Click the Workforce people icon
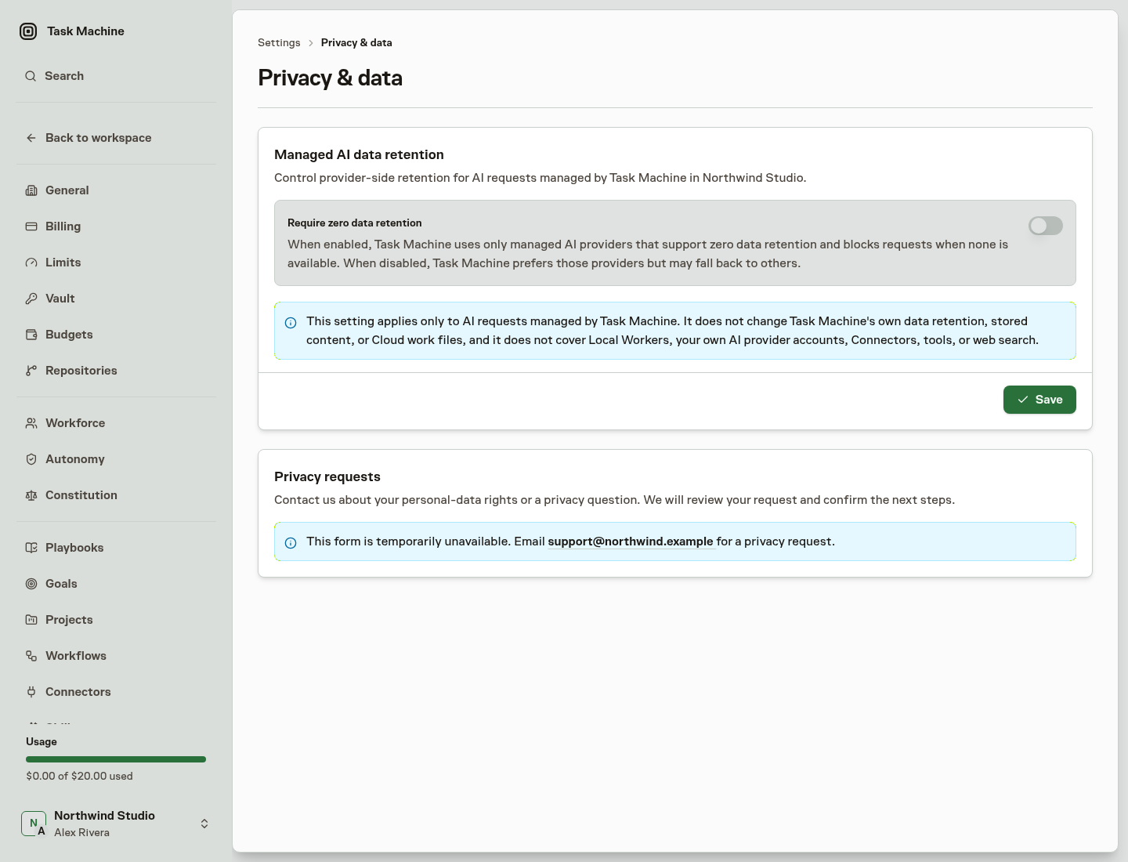Screen dimensions: 1128x862 click(31, 423)
